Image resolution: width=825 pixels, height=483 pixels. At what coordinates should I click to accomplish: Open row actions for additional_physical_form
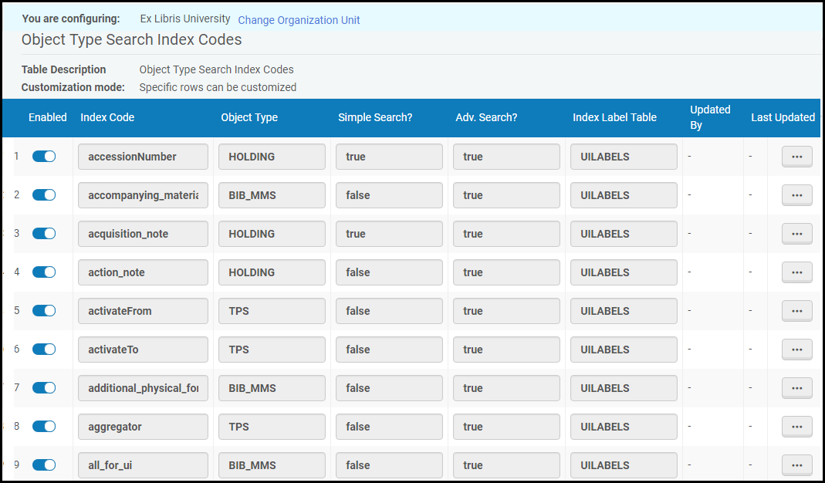796,388
